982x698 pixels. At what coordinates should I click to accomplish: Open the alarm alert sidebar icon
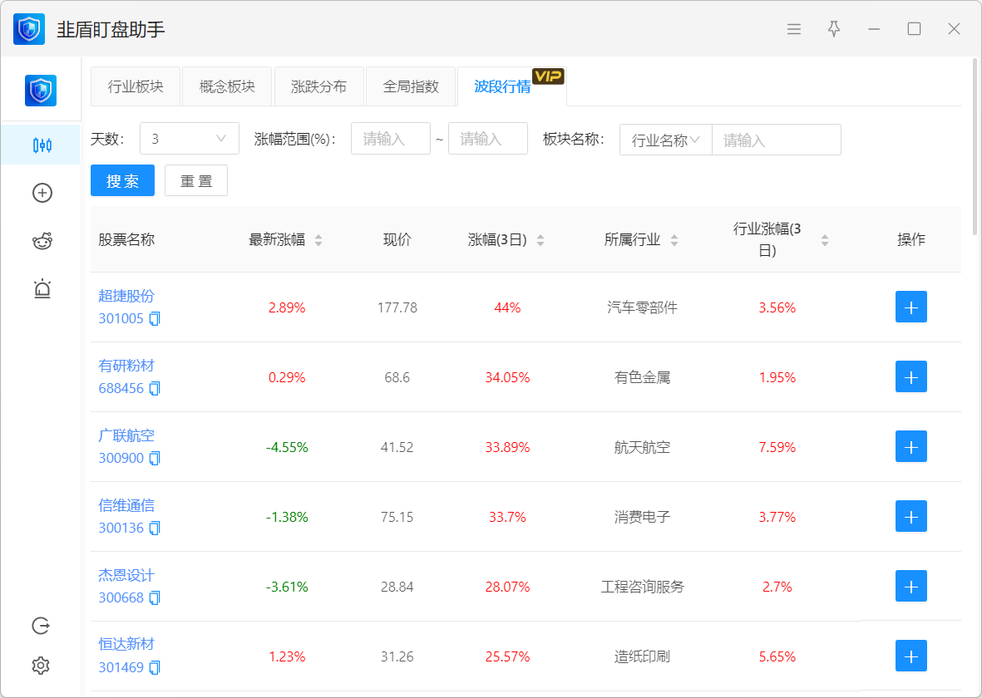(x=42, y=289)
